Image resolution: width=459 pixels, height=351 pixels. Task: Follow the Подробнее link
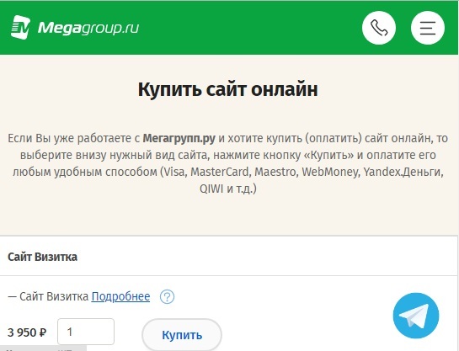coord(120,296)
